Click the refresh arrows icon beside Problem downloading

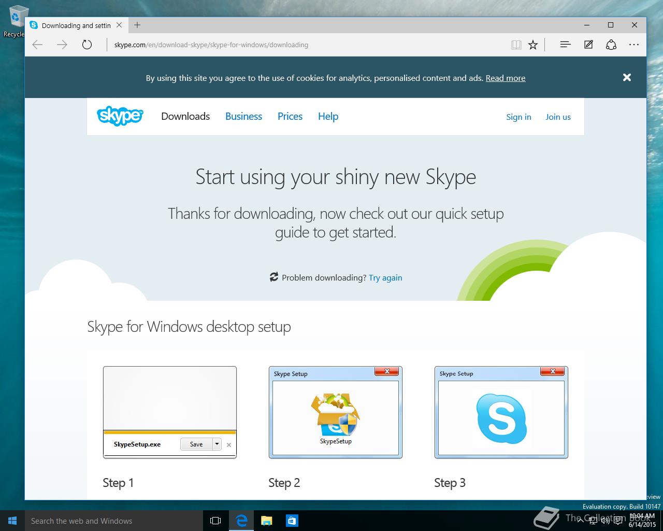(x=274, y=277)
